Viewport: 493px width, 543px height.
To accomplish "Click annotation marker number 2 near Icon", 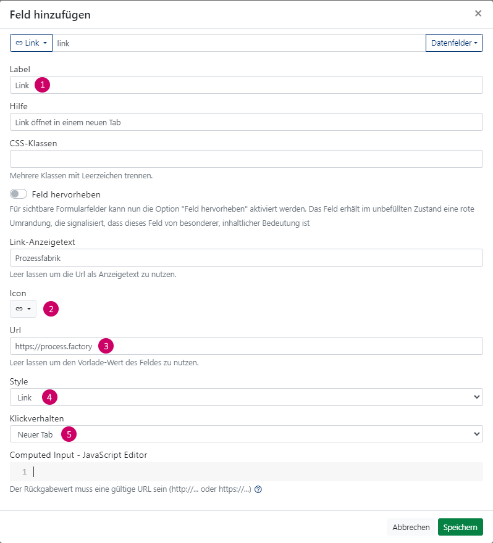I will point(51,309).
